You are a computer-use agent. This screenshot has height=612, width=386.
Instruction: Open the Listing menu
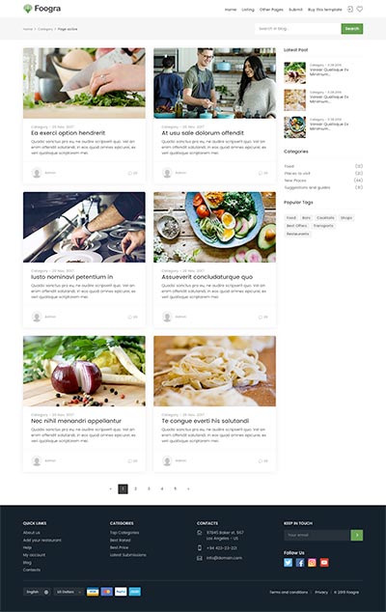248,10
